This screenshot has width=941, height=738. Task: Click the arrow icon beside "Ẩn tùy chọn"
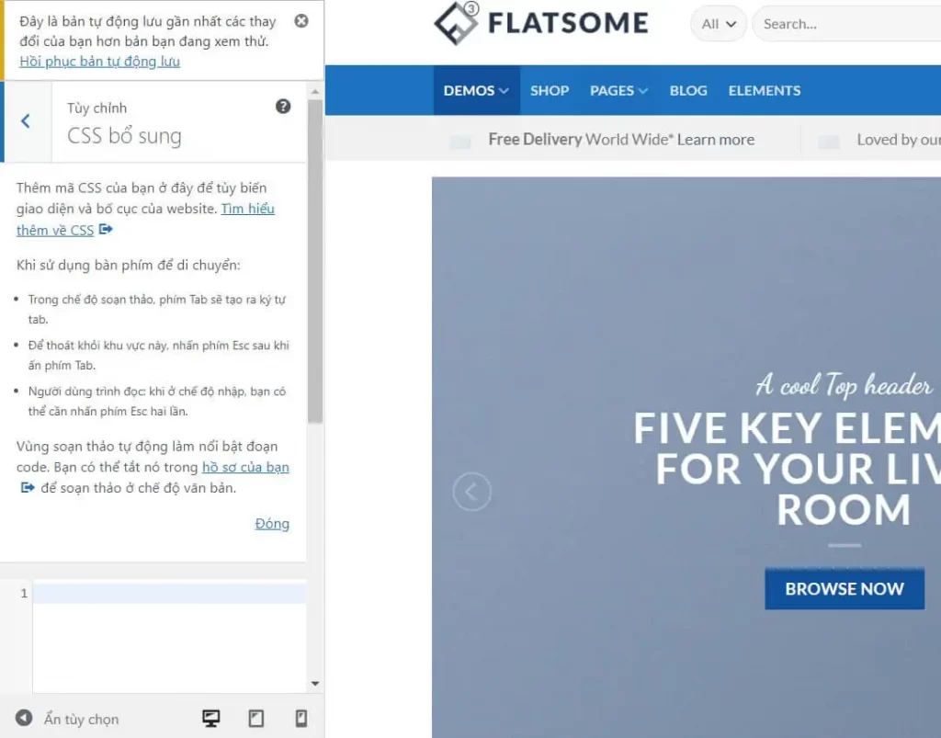coord(21,719)
